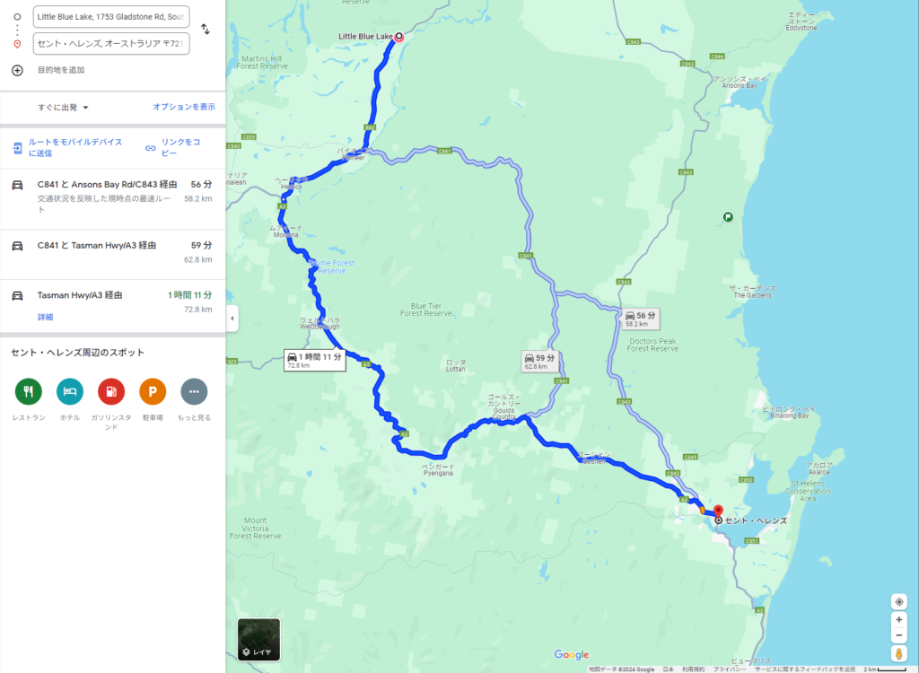
Task: Open the Restaurants nearby category icon
Action: pos(28,391)
